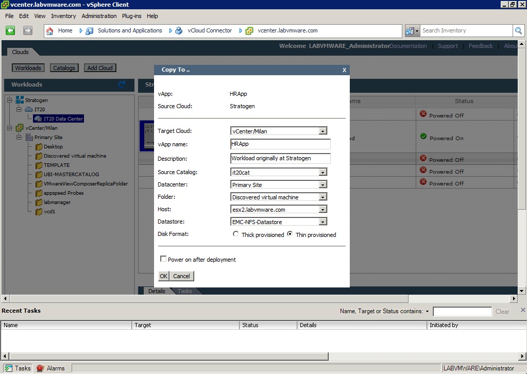This screenshot has height=374, width=527.
Task: Open the Datastore dropdown
Action: click(x=322, y=222)
